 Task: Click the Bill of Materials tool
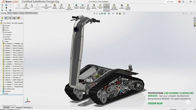click(x=94, y=7)
